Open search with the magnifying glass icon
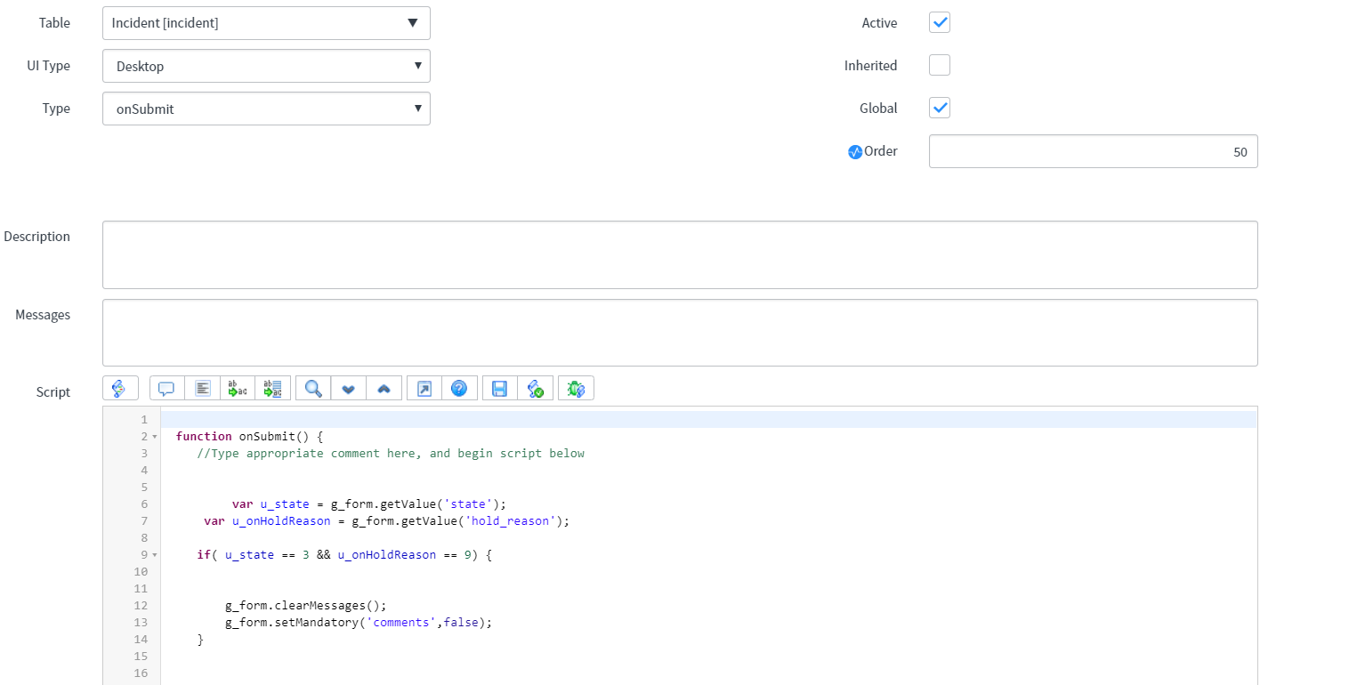 (313, 389)
